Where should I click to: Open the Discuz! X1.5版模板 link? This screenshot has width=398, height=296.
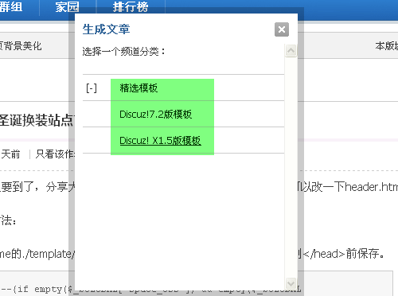click(160, 141)
